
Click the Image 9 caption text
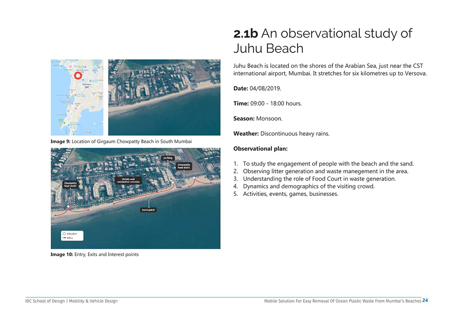click(x=121, y=142)
